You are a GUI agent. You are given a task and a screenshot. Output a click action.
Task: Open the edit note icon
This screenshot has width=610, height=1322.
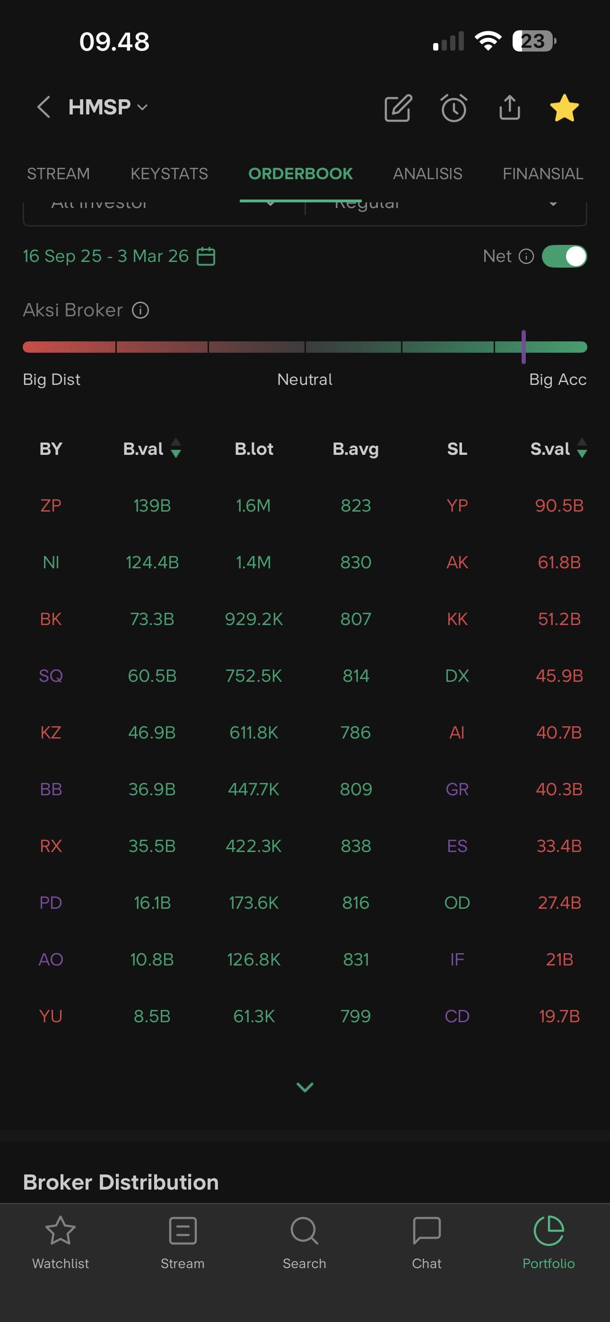click(398, 108)
